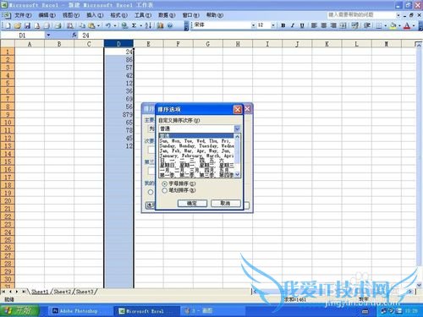
Task: Expand the Fill Color dropdown arrow
Action: coord(399,25)
